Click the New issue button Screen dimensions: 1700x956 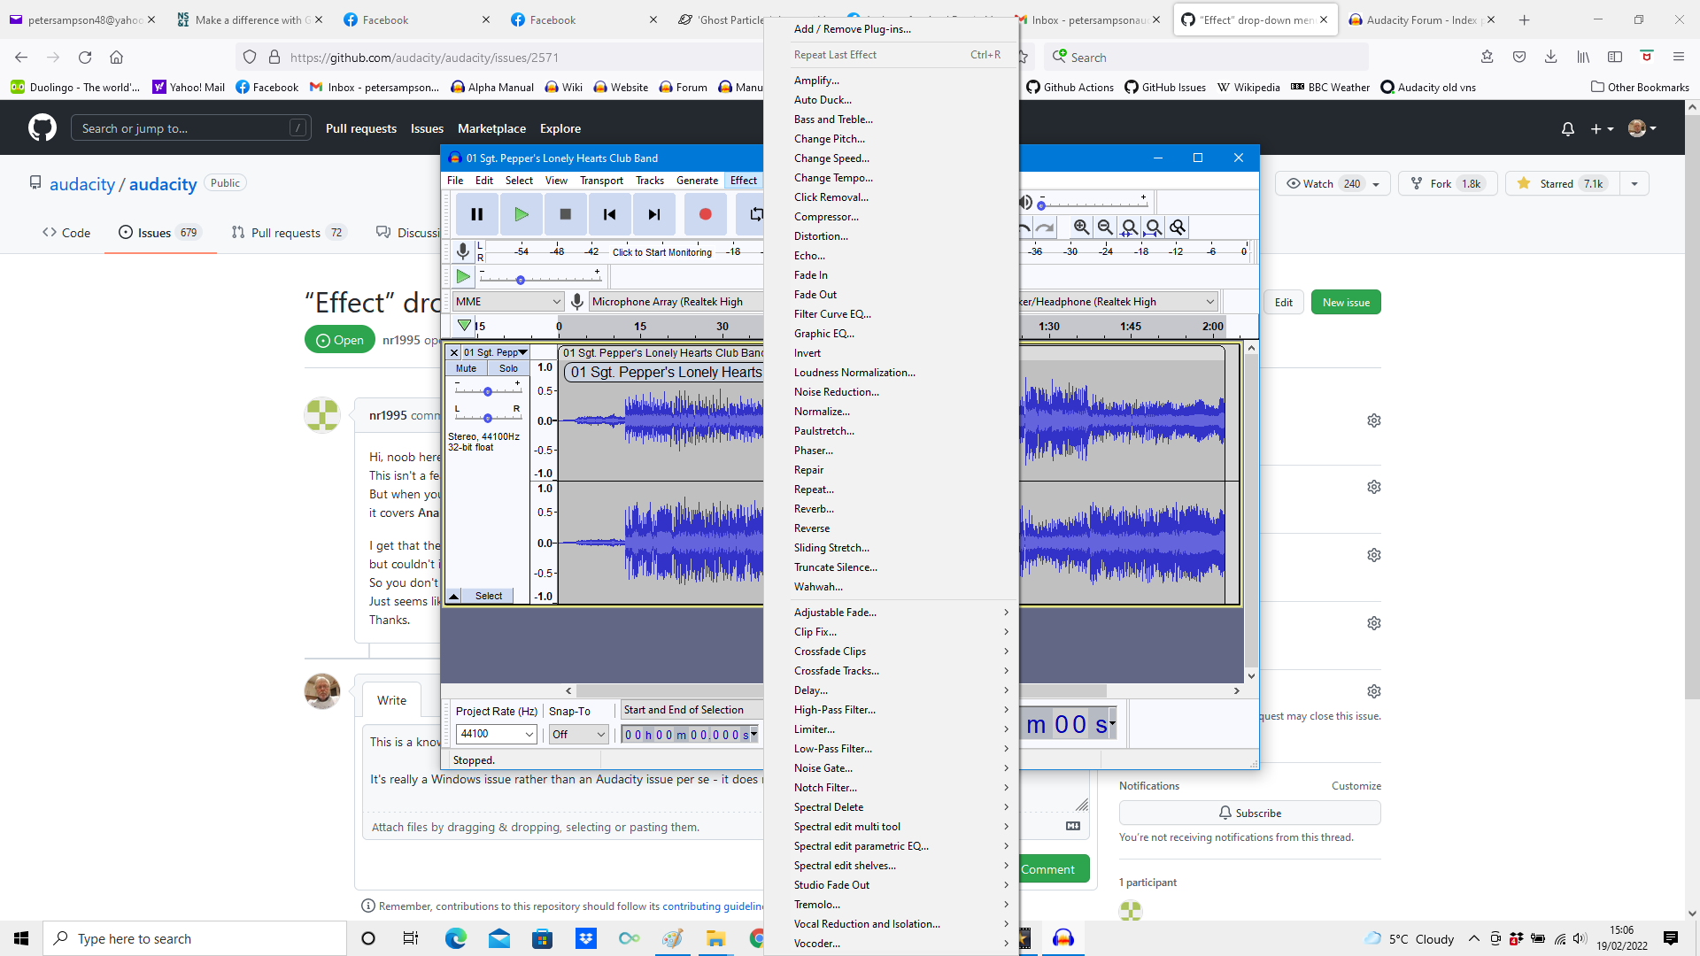pos(1345,302)
